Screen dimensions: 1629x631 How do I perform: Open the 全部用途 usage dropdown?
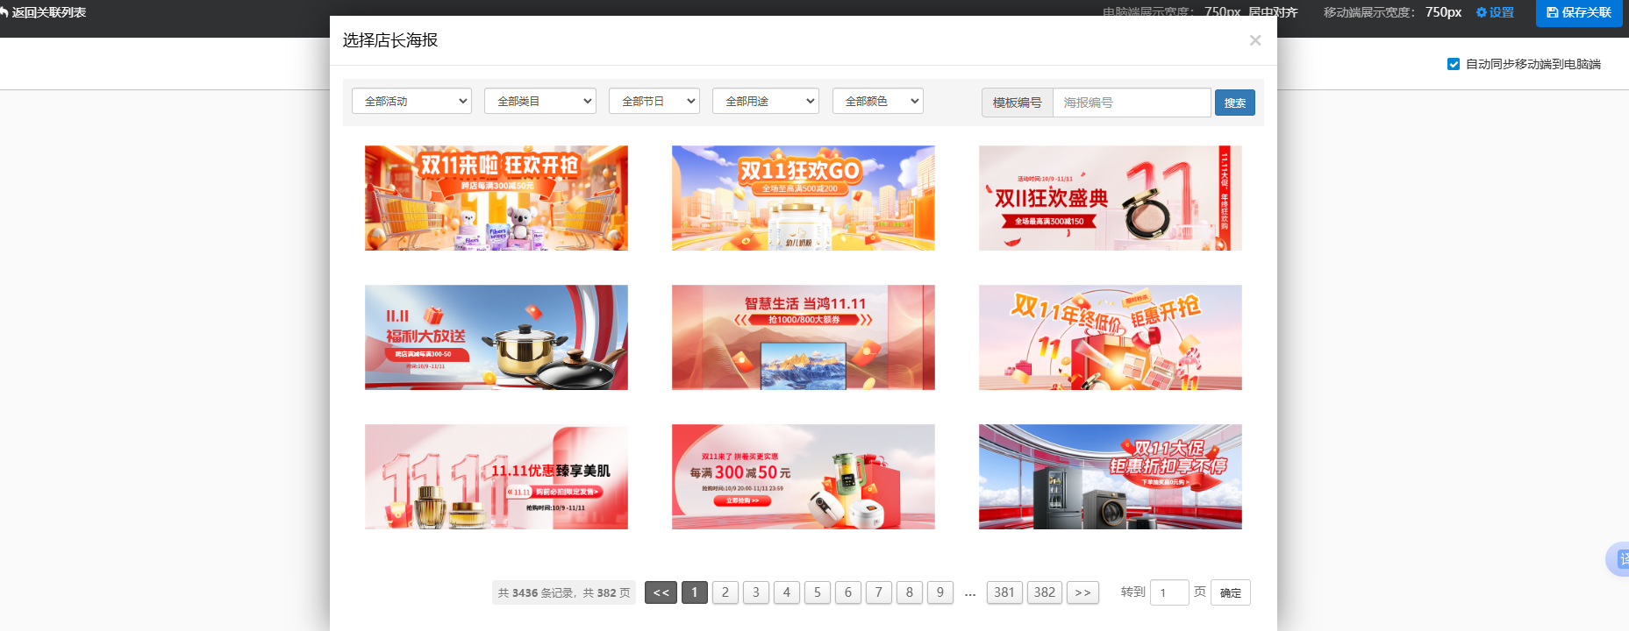click(x=765, y=102)
